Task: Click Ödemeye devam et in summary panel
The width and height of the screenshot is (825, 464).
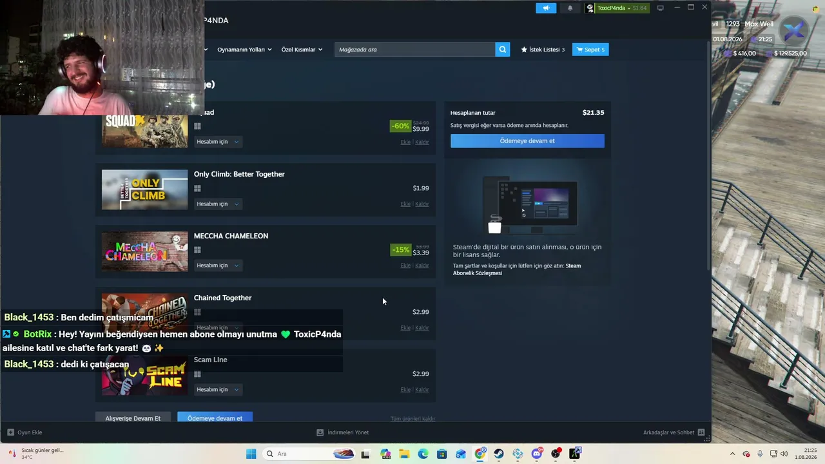Action: tap(527, 140)
